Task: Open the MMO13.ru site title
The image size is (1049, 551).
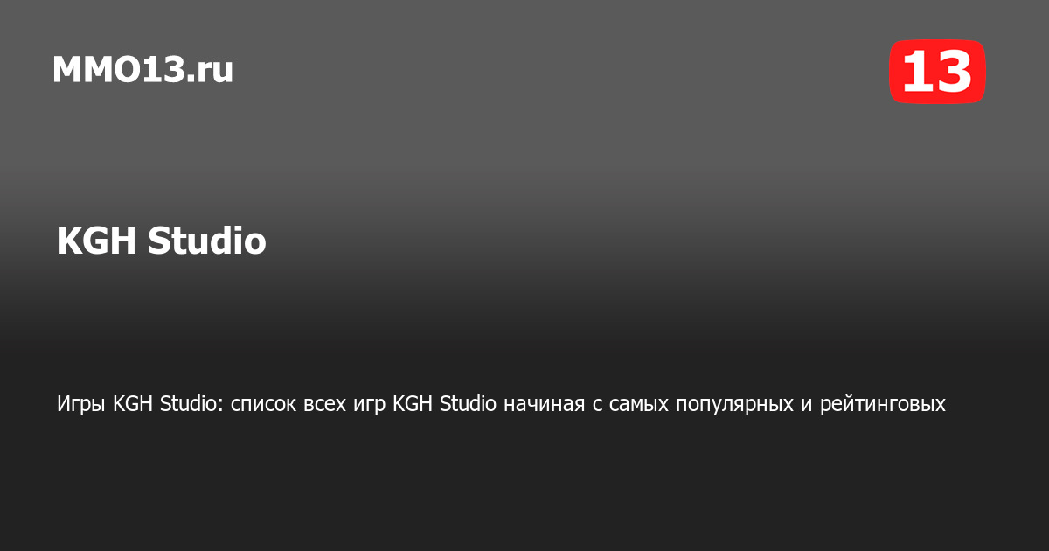Action: click(x=142, y=70)
